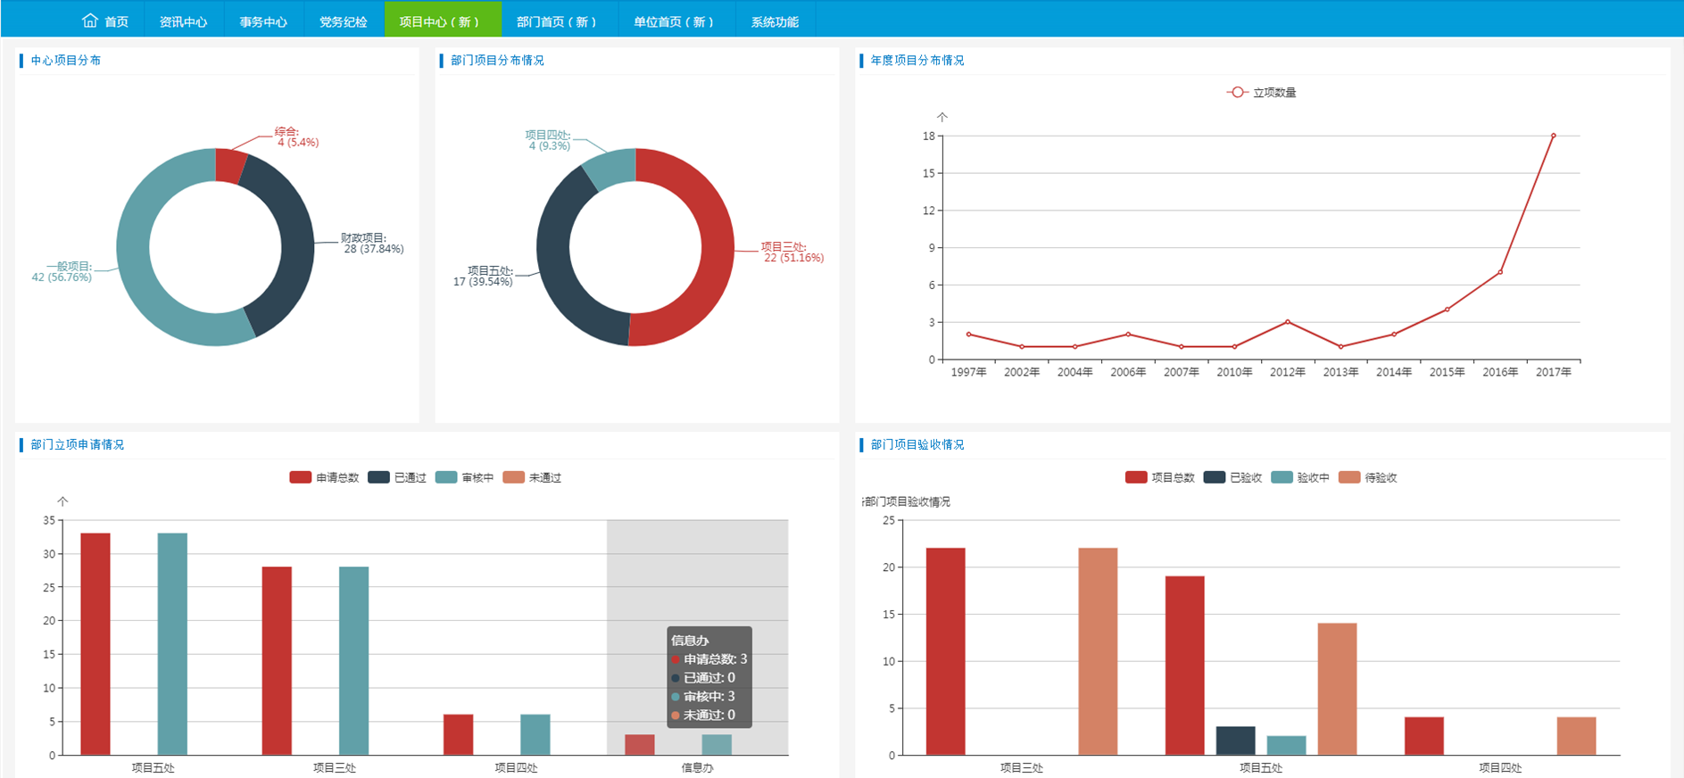Click 项目三处 orange 待验收 bar in 验收情况
Image resolution: width=1684 pixels, height=778 pixels.
point(1098,651)
